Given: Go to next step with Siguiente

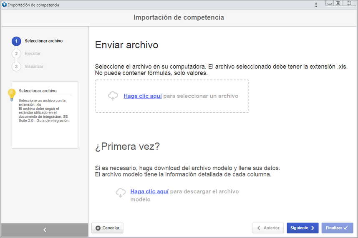Looking at the screenshot, I should [303, 228].
